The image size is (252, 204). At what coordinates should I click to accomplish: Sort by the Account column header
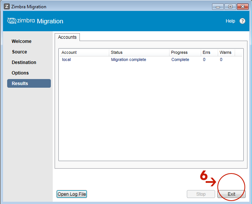coord(84,52)
